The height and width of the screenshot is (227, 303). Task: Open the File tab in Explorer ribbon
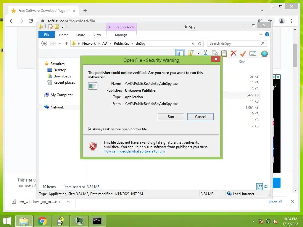47,35
